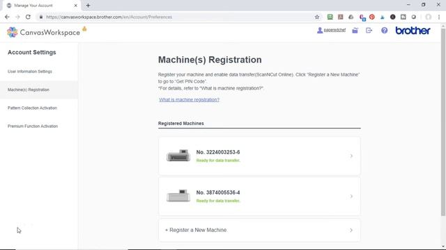Click the Registered Machines heading
The width and height of the screenshot is (446, 250).
181,124
